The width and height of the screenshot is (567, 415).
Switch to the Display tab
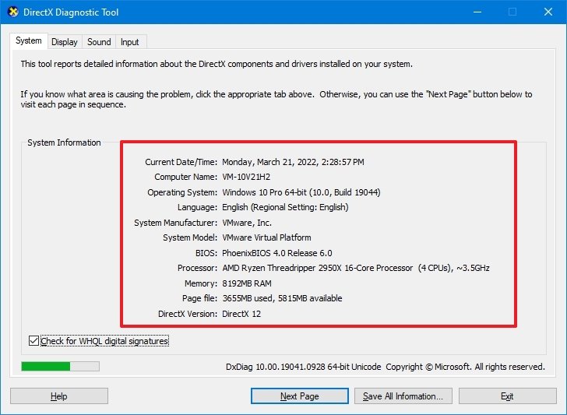click(65, 42)
